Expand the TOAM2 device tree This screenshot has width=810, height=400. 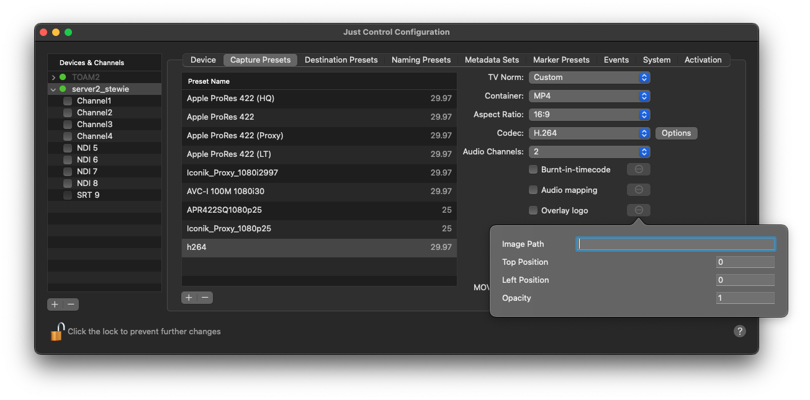[53, 78]
